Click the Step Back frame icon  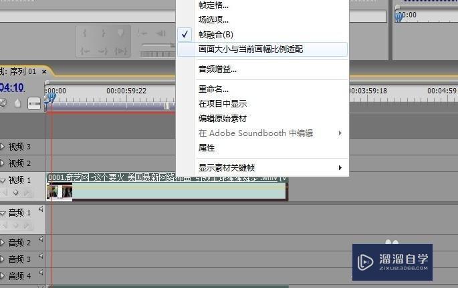click(x=161, y=33)
